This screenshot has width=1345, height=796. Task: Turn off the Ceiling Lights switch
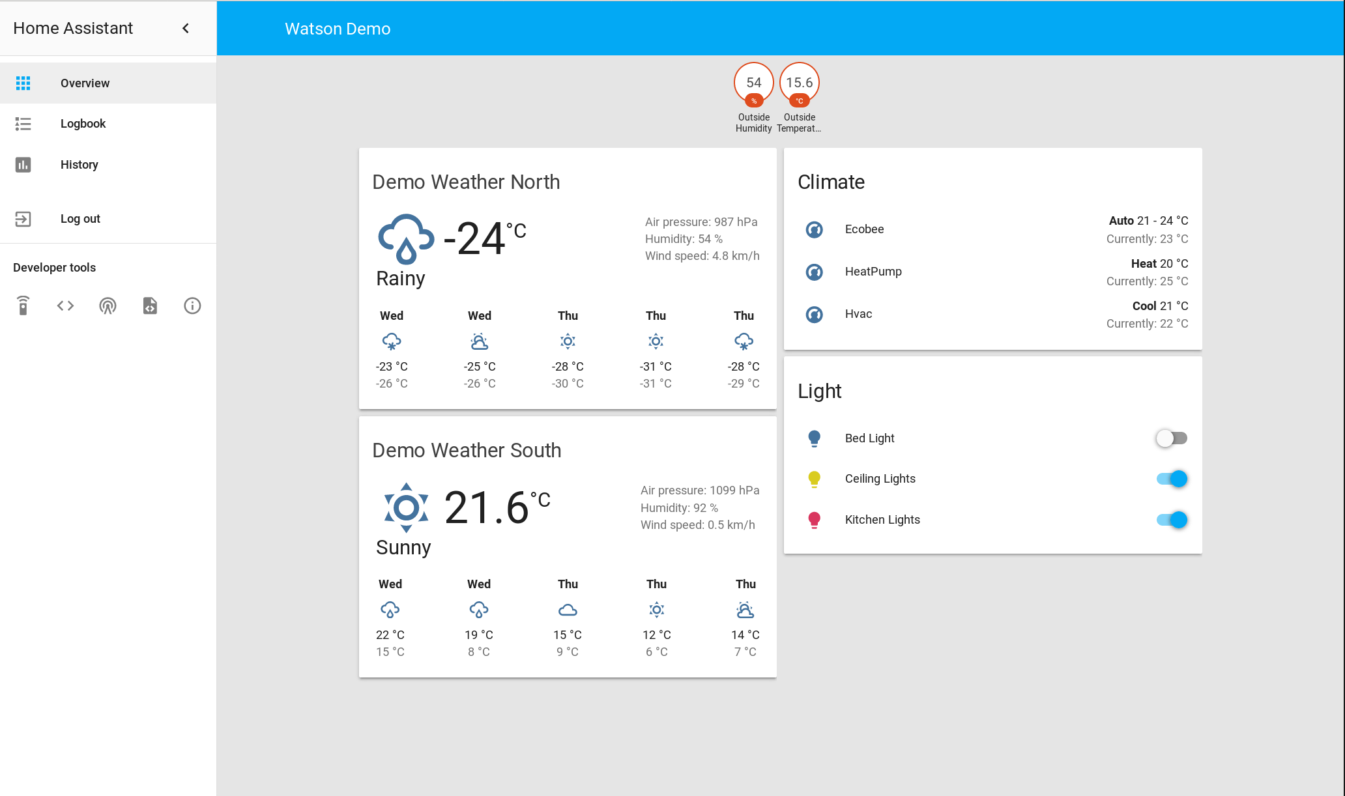[x=1172, y=479]
